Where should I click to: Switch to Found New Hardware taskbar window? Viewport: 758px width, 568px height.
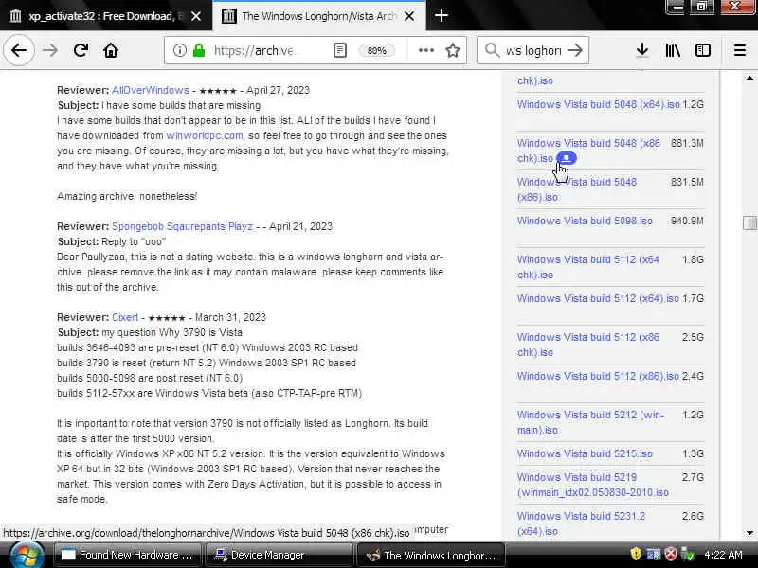point(127,555)
